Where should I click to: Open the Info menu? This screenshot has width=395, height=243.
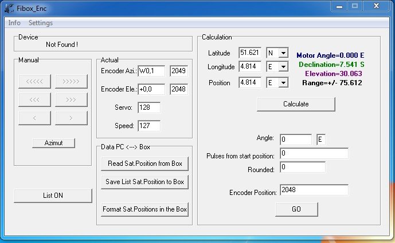tap(14, 23)
